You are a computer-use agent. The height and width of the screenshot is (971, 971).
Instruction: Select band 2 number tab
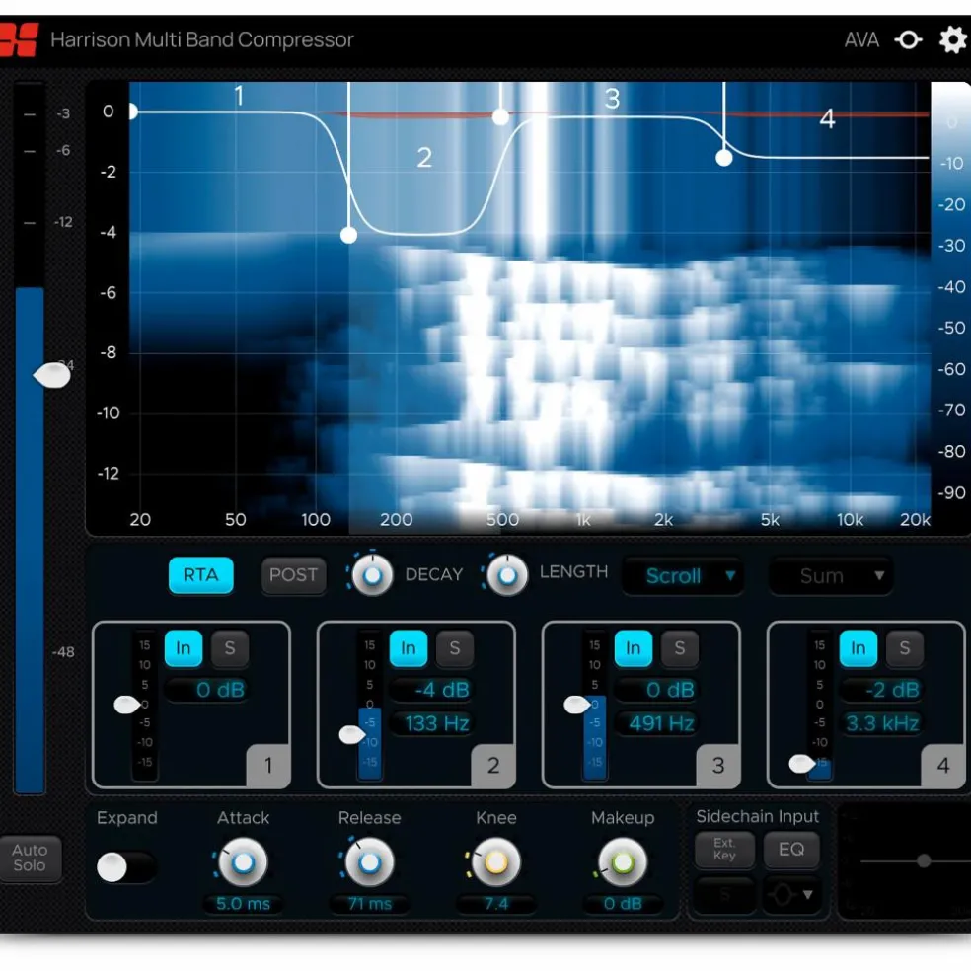pyautogui.click(x=493, y=766)
